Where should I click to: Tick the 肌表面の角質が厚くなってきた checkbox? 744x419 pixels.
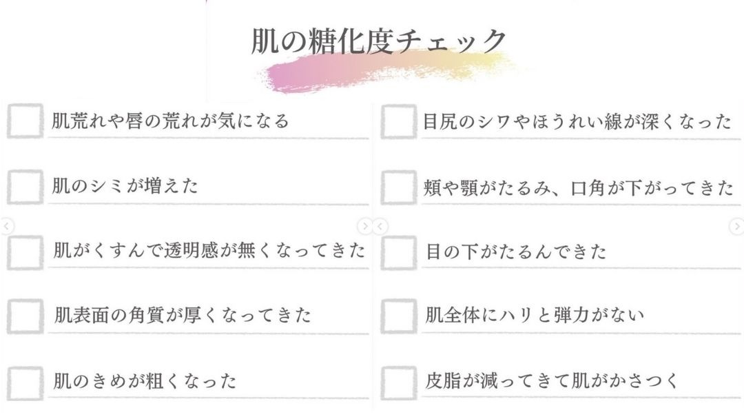pos(25,316)
